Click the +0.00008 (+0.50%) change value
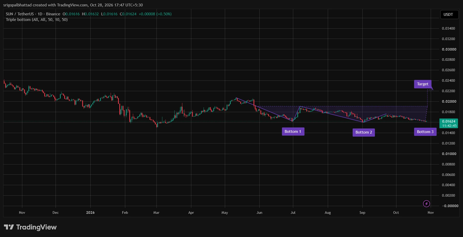463x237 pixels. 155,14
